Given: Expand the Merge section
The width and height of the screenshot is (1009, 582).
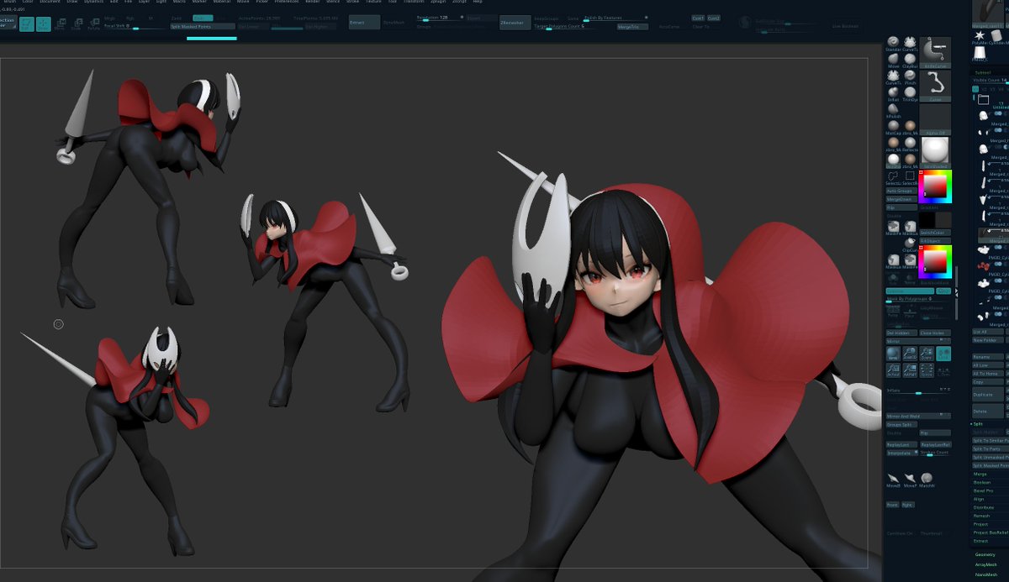Looking at the screenshot, I should pyautogui.click(x=980, y=474).
